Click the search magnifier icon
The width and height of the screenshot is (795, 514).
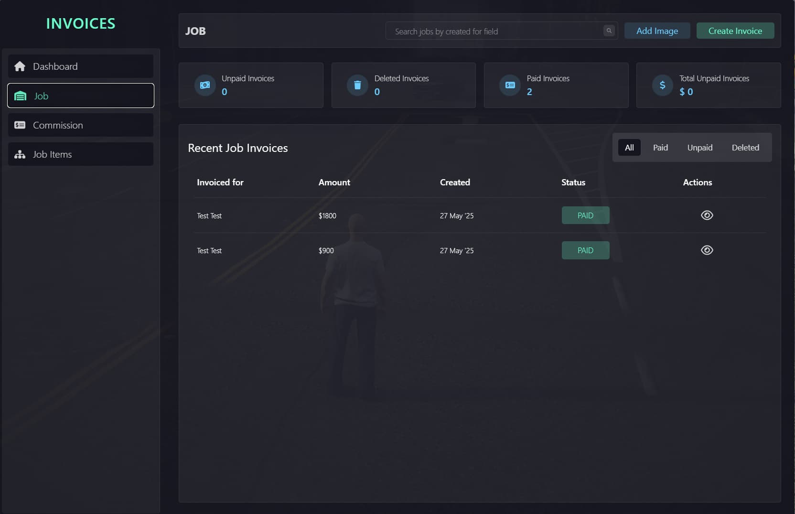tap(609, 30)
